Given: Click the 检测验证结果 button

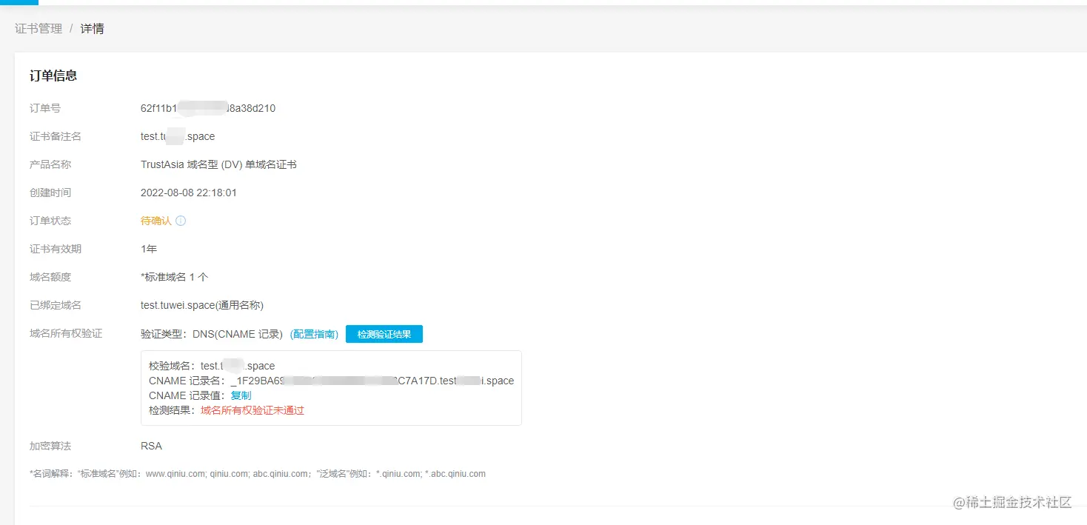Looking at the screenshot, I should [384, 334].
